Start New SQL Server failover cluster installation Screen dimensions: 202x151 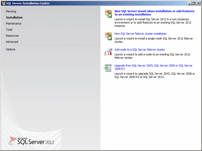tap(140, 34)
